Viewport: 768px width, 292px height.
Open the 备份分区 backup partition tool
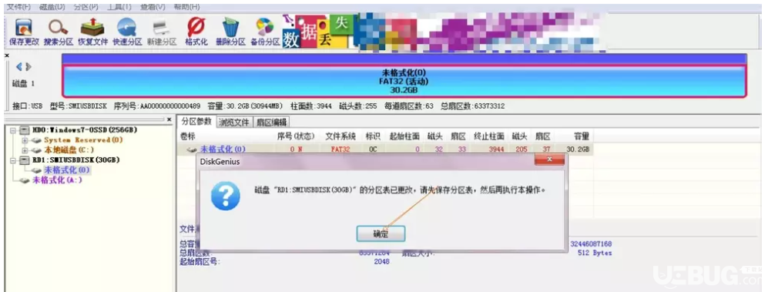(x=265, y=32)
